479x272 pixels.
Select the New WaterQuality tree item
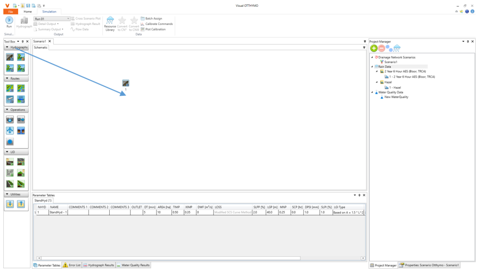click(396, 97)
